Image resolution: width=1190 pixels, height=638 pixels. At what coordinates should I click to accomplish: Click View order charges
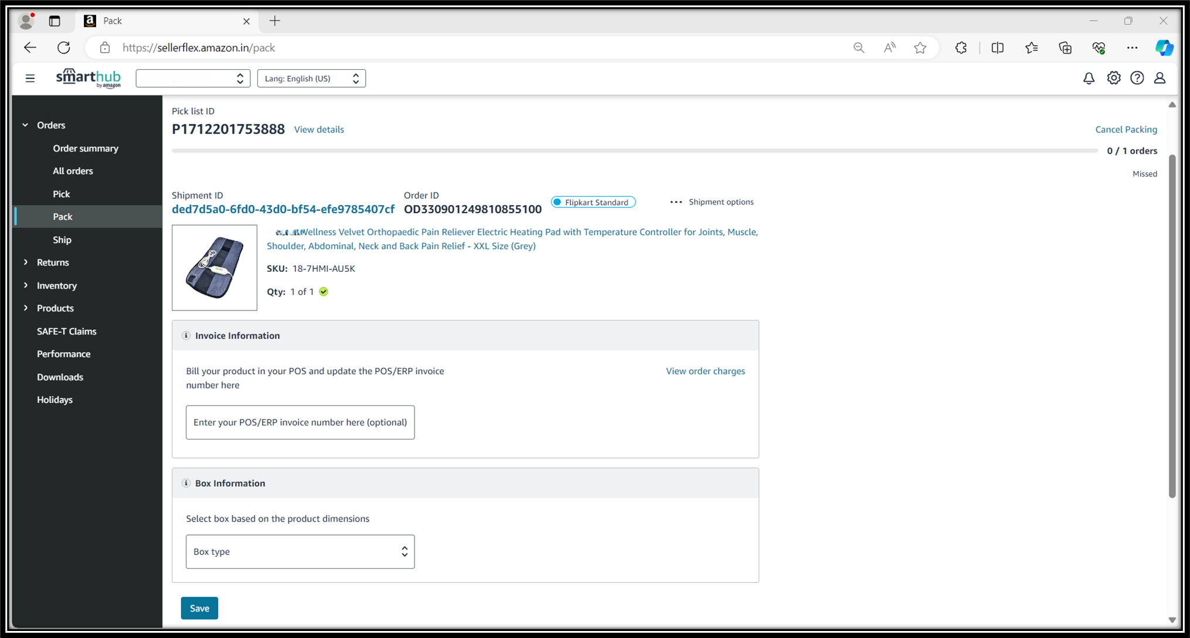tap(705, 371)
